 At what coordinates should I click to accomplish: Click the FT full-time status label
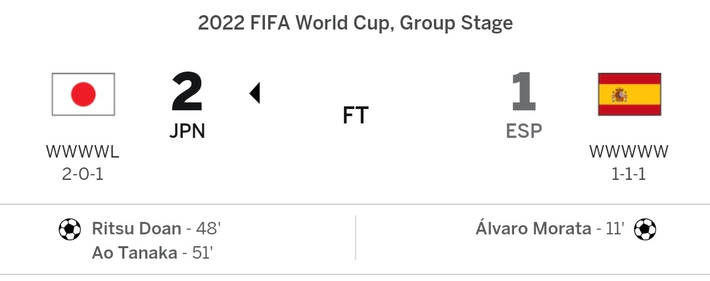[356, 116]
